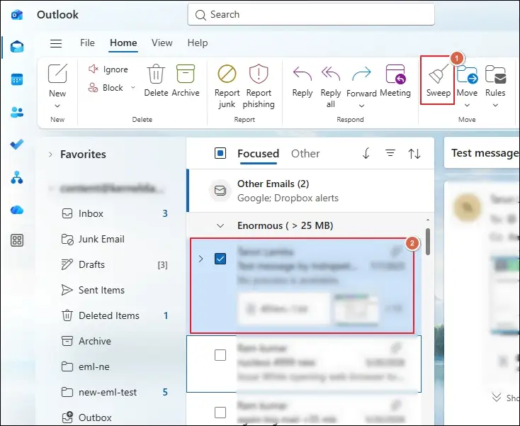Open the new-eml-test folder
This screenshot has height=426, width=520.
(x=114, y=392)
